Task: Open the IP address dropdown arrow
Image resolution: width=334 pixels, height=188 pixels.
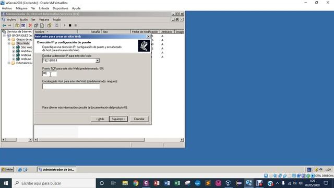Action: tap(98, 61)
